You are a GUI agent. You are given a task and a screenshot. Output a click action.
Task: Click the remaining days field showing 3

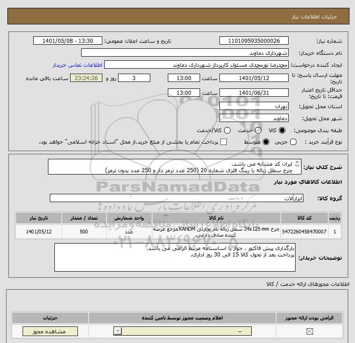[x=134, y=78]
